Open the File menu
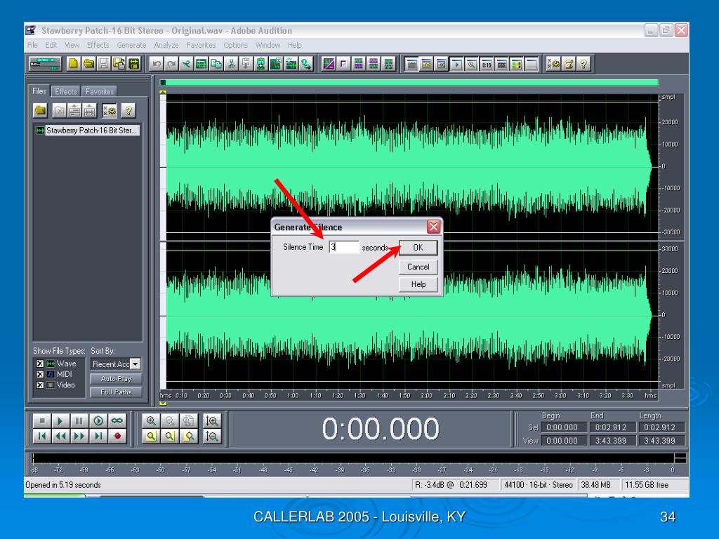This screenshot has width=719, height=539. coord(32,45)
